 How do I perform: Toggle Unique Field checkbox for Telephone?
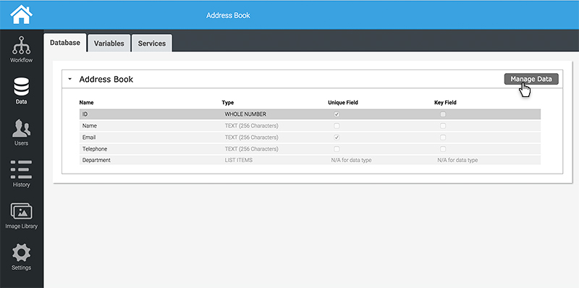tap(337, 149)
